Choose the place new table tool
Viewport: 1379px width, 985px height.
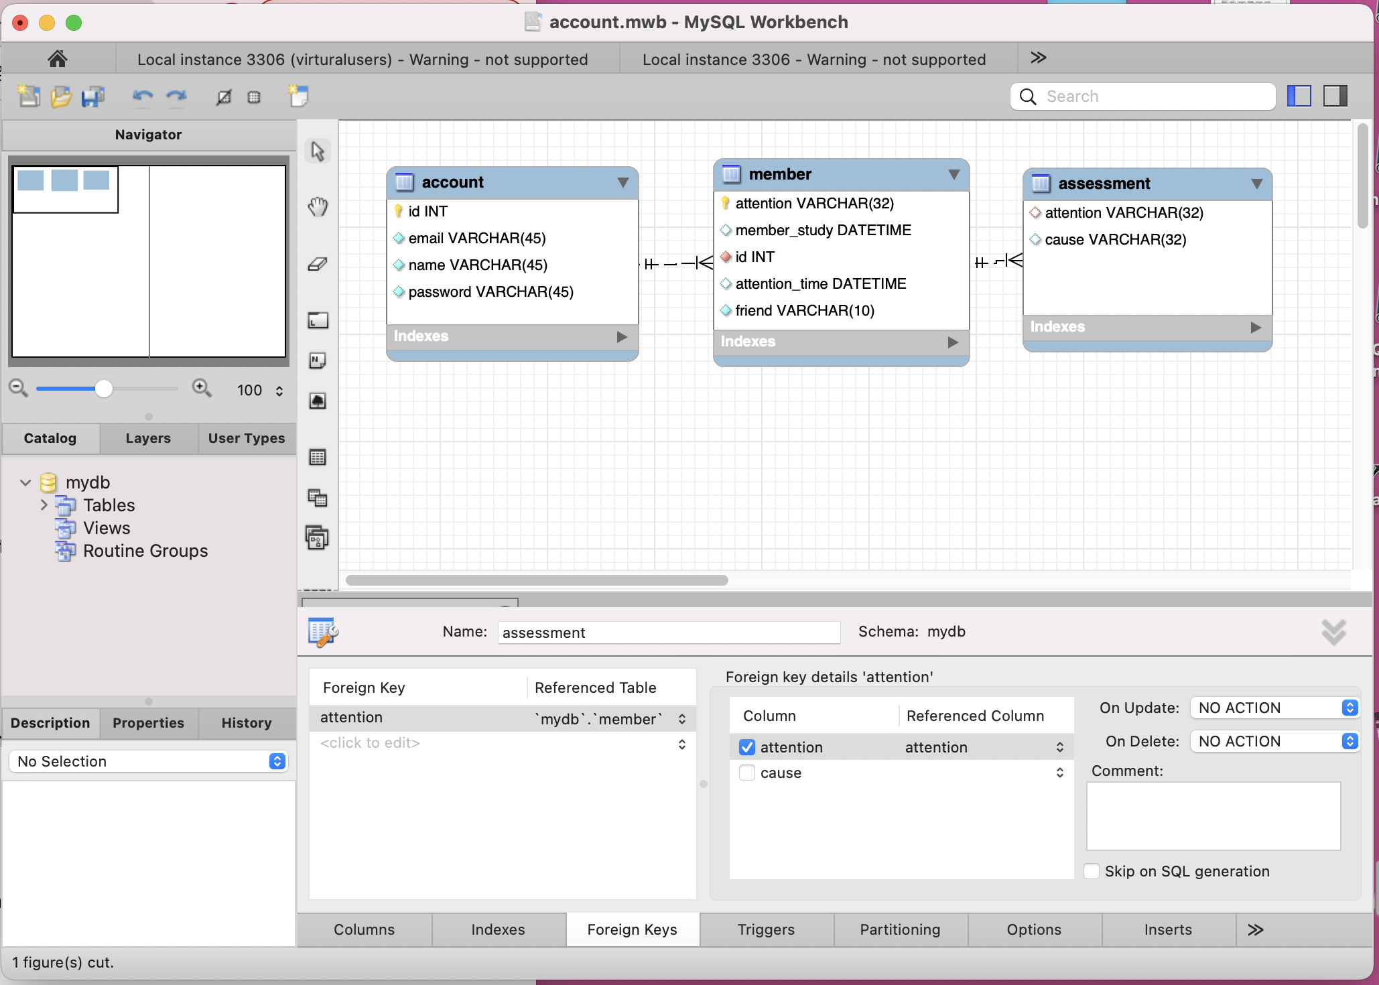(x=318, y=458)
